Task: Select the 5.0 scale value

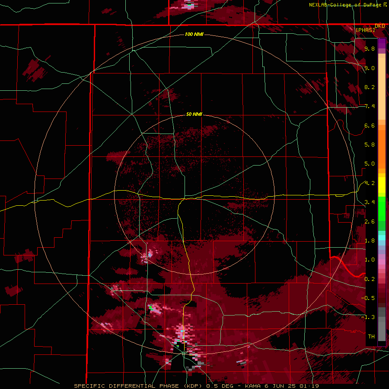Action: click(370, 164)
